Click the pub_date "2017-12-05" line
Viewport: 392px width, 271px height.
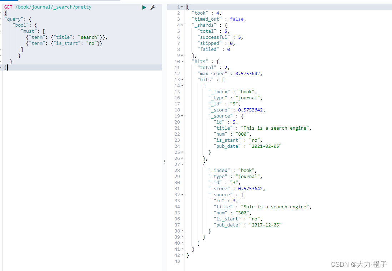click(247, 225)
